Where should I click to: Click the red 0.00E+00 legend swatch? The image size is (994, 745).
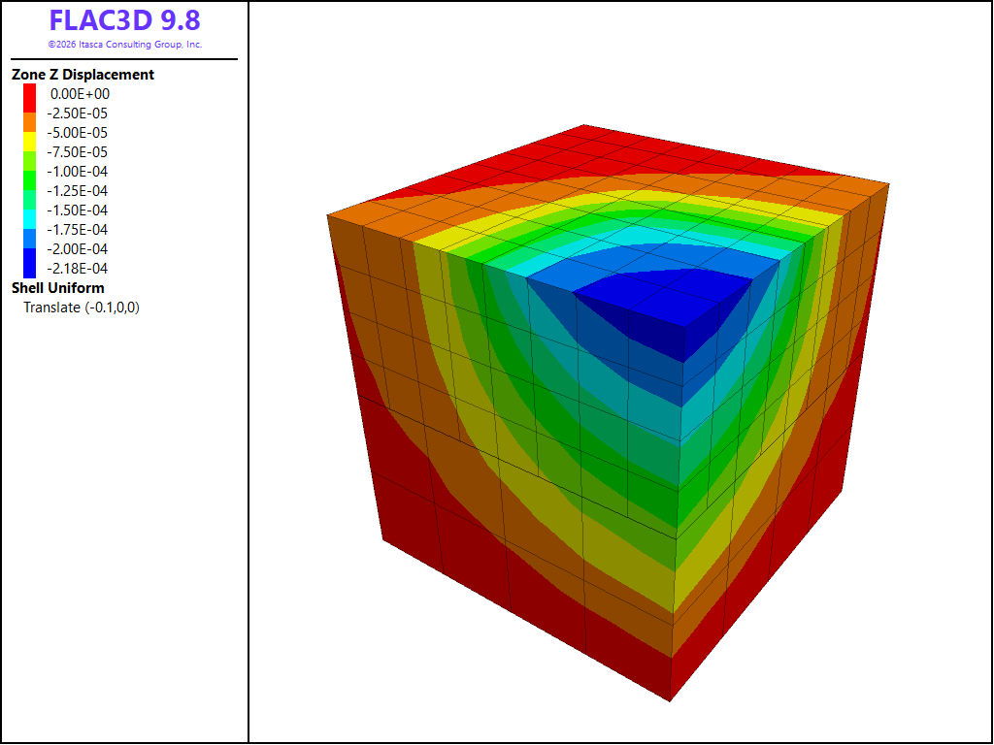[x=30, y=98]
